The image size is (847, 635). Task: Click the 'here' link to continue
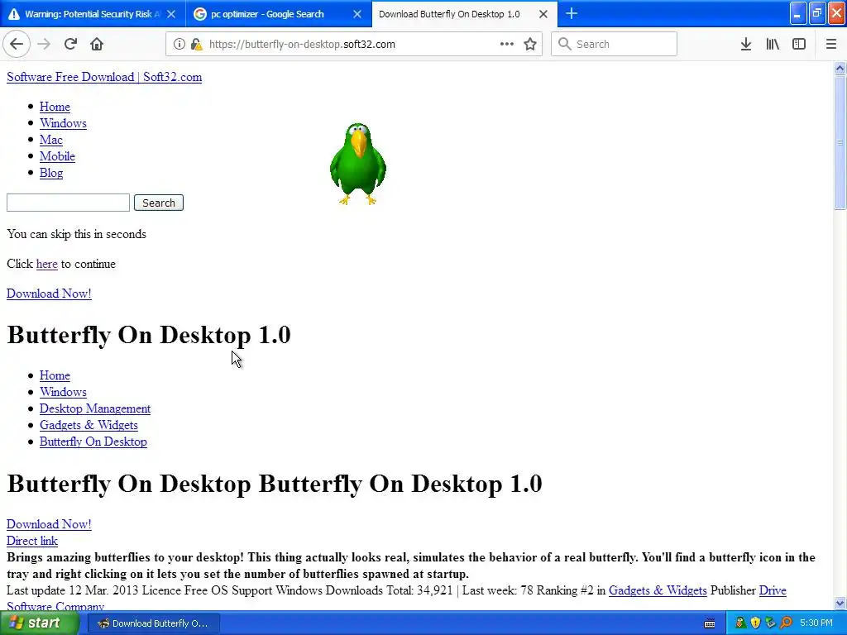[47, 264]
